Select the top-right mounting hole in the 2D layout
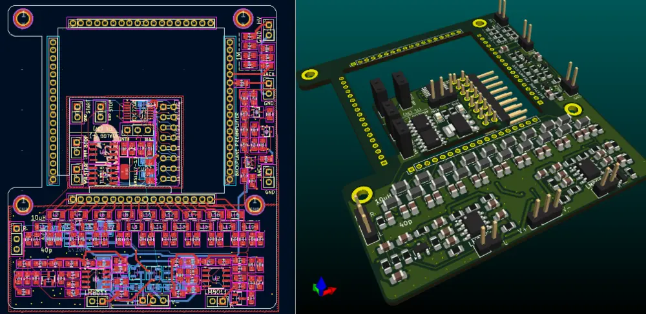This screenshot has width=646, height=314. 245,18
